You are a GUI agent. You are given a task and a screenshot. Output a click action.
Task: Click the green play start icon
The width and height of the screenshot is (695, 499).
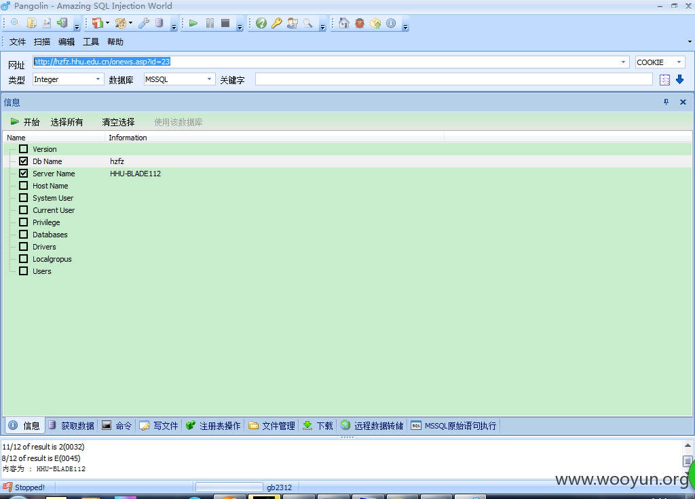[x=193, y=23]
